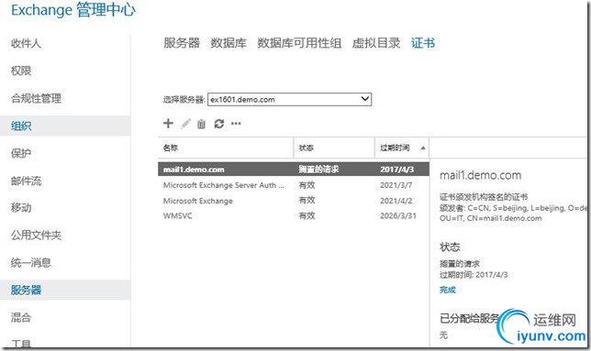Select 服务器 in the left navigation

tap(65, 290)
